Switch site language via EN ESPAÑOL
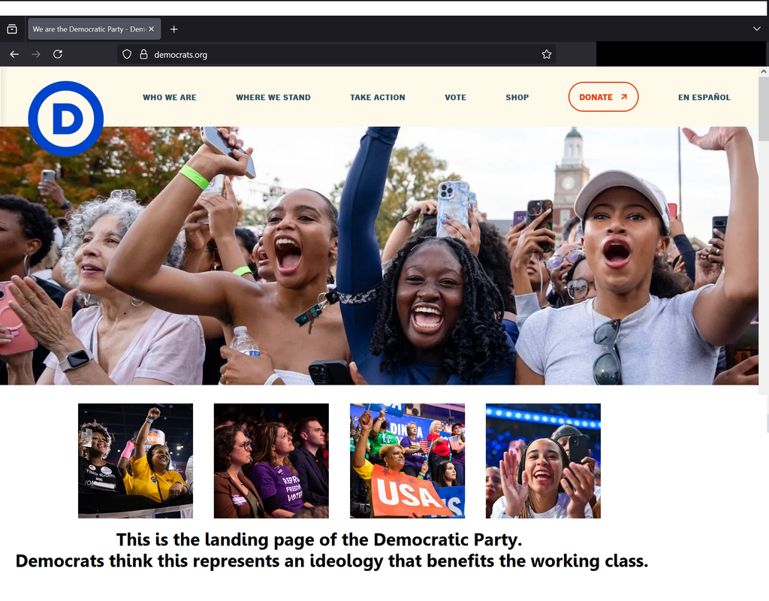769x601 pixels. pos(704,97)
